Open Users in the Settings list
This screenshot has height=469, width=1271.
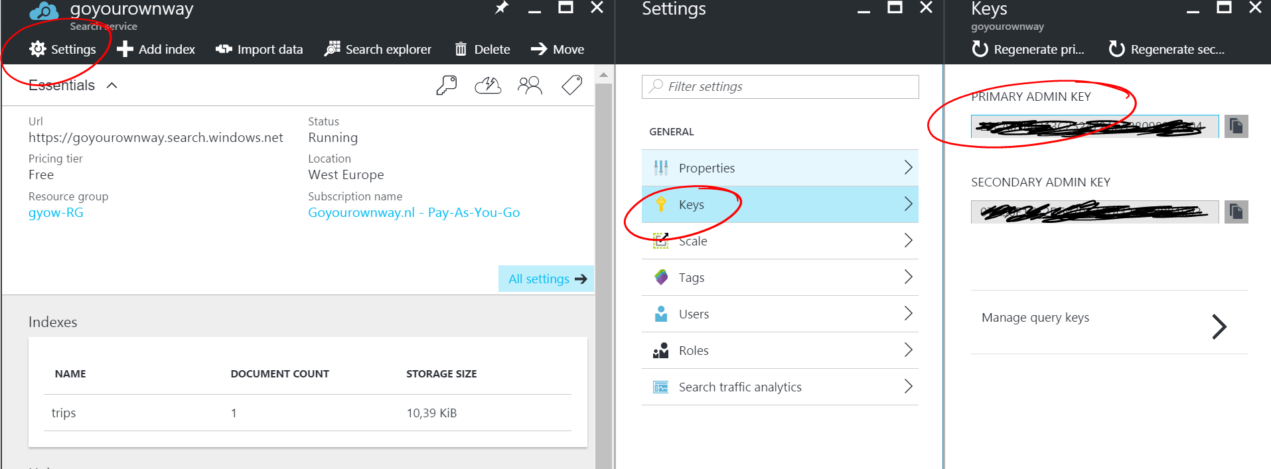click(781, 314)
